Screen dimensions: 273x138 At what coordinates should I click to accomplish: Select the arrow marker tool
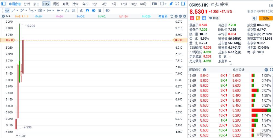coord(58,10)
